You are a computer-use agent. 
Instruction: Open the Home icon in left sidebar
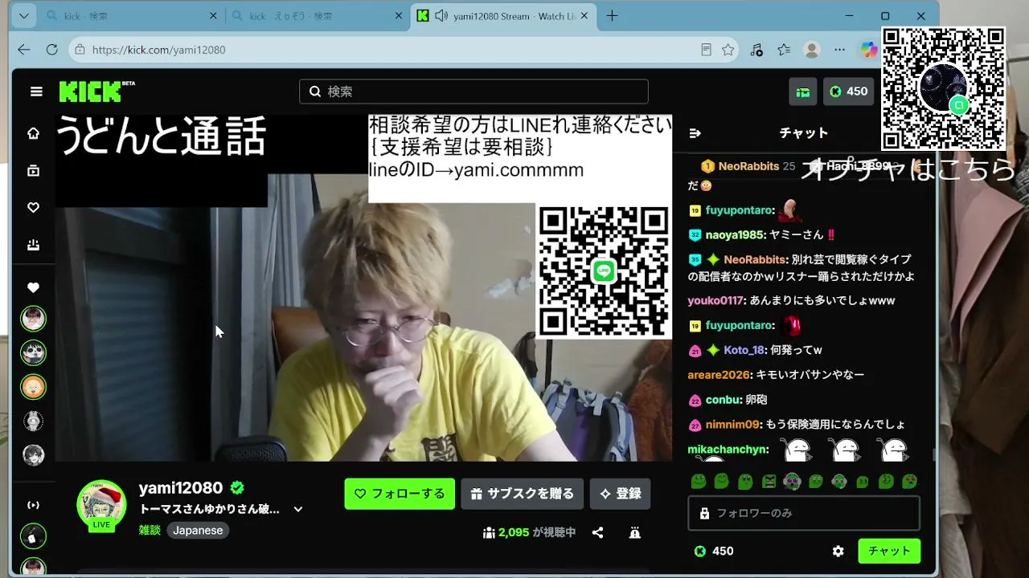[x=33, y=133]
